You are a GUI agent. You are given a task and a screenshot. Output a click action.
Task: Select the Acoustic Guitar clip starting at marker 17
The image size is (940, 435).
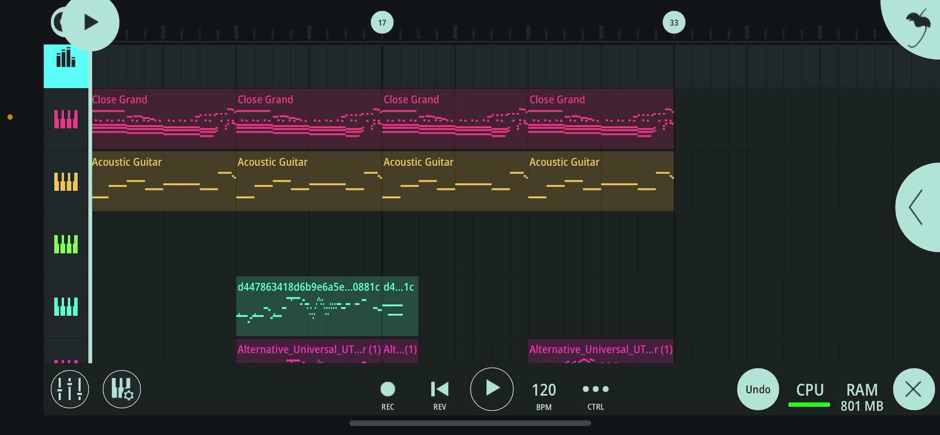[x=455, y=181]
